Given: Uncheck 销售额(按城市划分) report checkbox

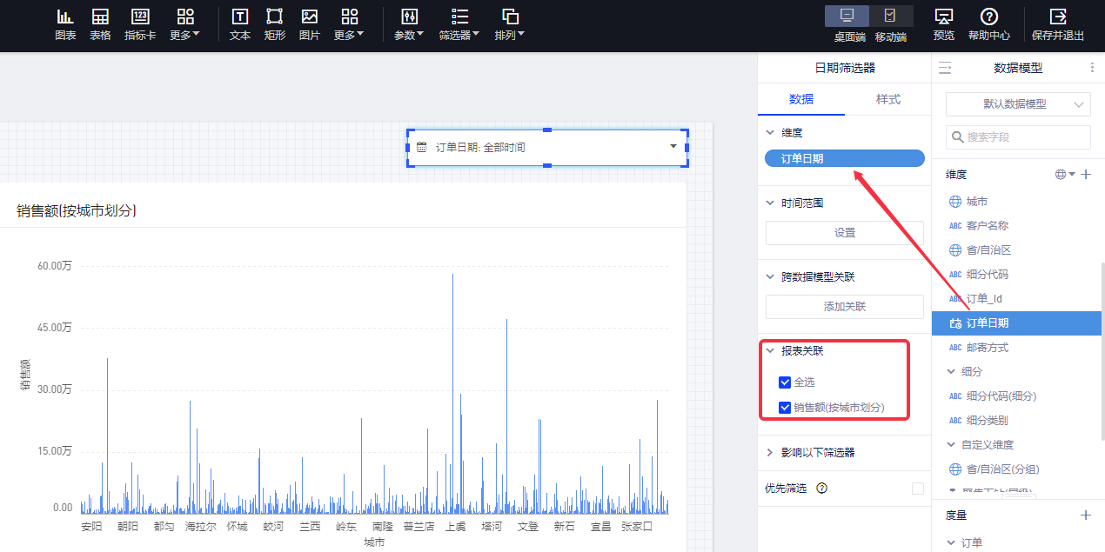Looking at the screenshot, I should point(785,408).
